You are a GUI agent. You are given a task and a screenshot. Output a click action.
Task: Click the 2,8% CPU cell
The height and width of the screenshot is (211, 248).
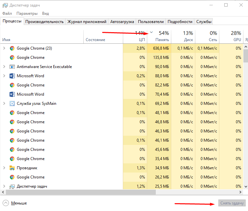(x=135, y=48)
